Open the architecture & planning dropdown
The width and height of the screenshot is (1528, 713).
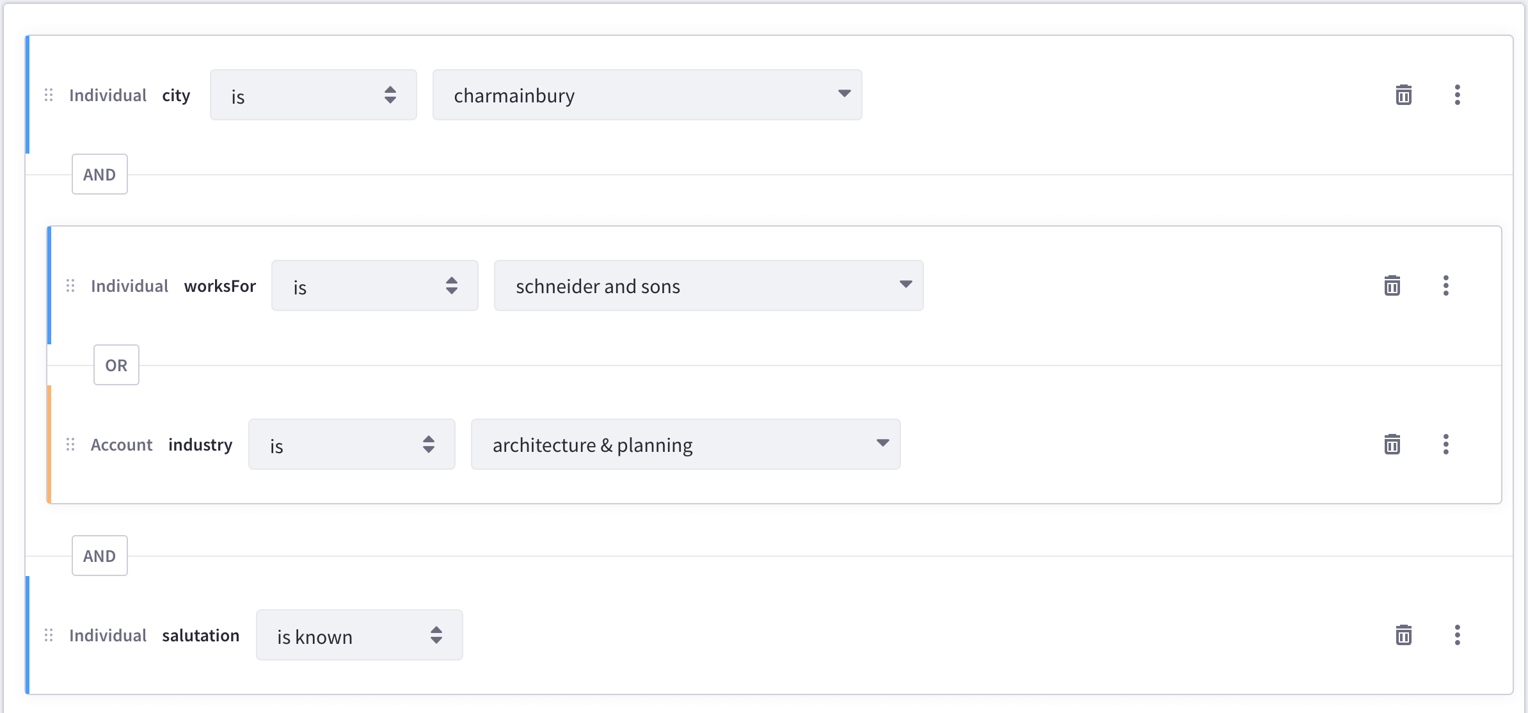point(685,444)
